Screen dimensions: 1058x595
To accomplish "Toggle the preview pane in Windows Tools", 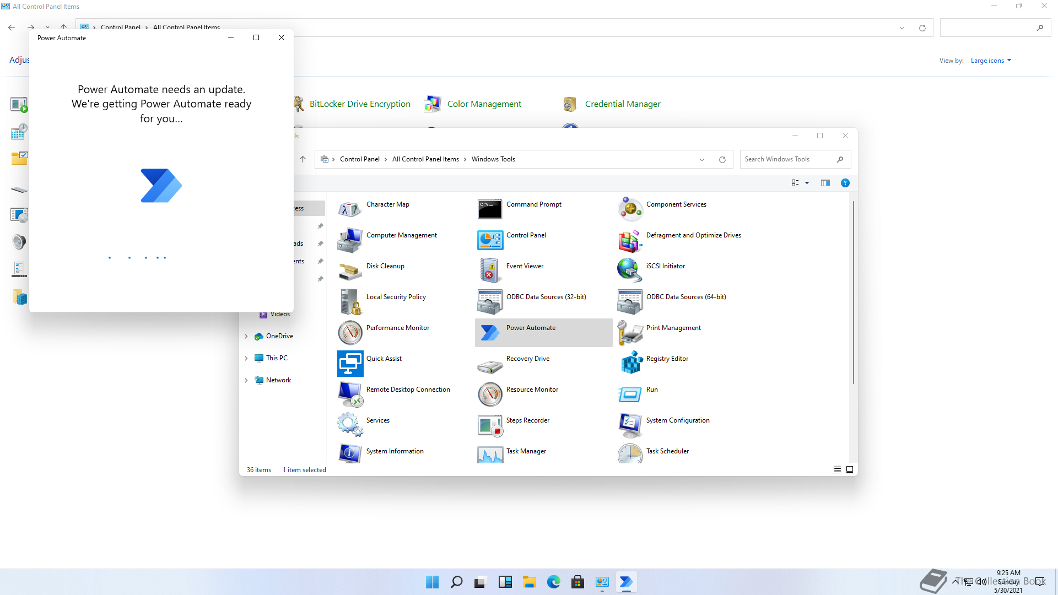I will point(825,183).
